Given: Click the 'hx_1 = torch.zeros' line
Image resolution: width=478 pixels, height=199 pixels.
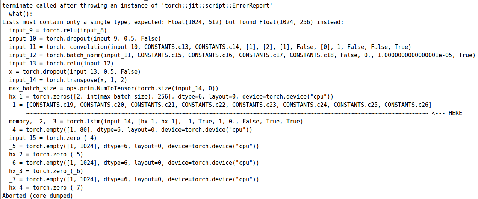Looking at the screenshot, I should pos(171,97).
